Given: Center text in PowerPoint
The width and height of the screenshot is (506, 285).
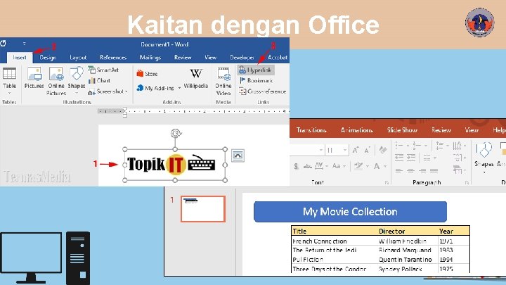Looking at the screenshot, I should pos(410,170).
